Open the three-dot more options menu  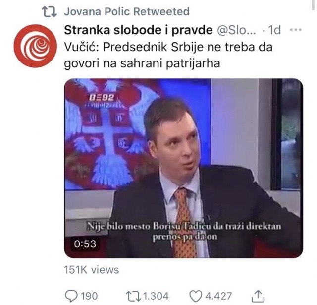click(296, 30)
